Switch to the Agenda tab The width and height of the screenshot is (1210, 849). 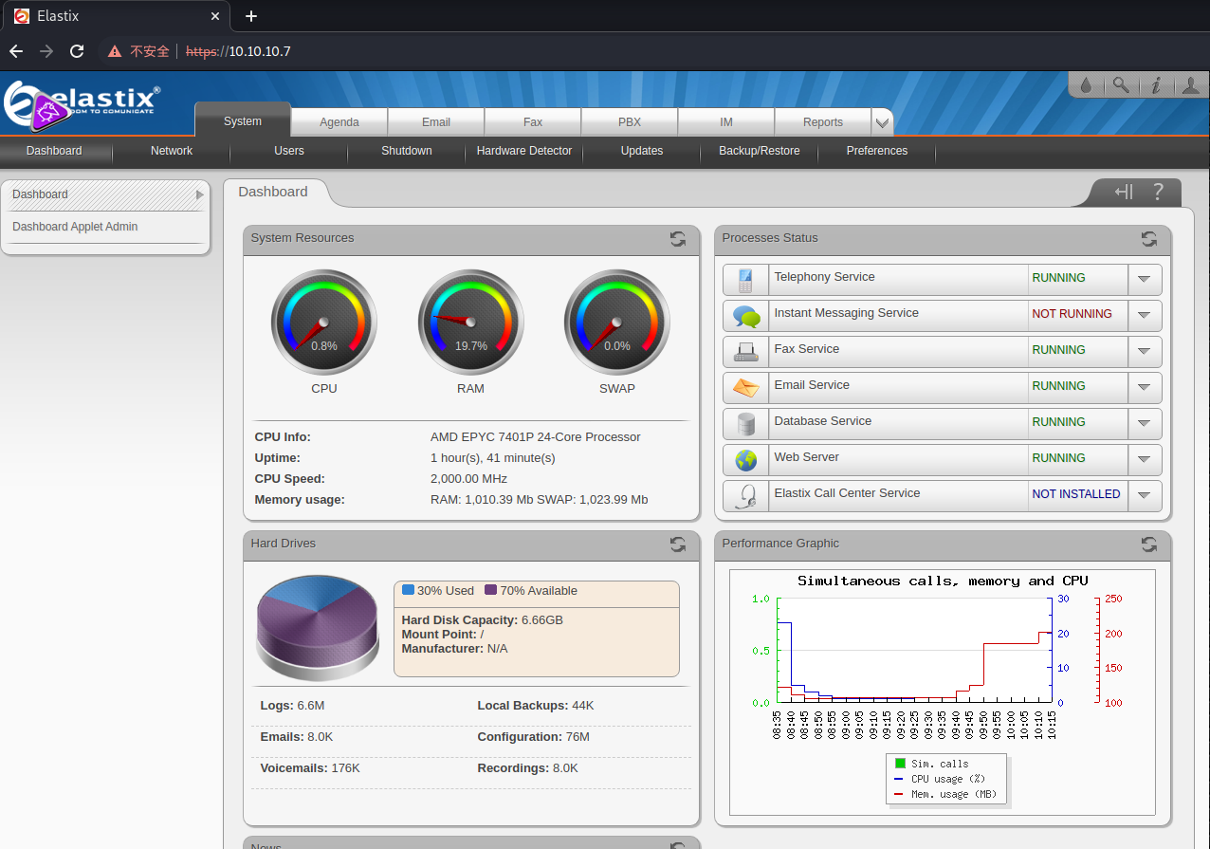[339, 122]
